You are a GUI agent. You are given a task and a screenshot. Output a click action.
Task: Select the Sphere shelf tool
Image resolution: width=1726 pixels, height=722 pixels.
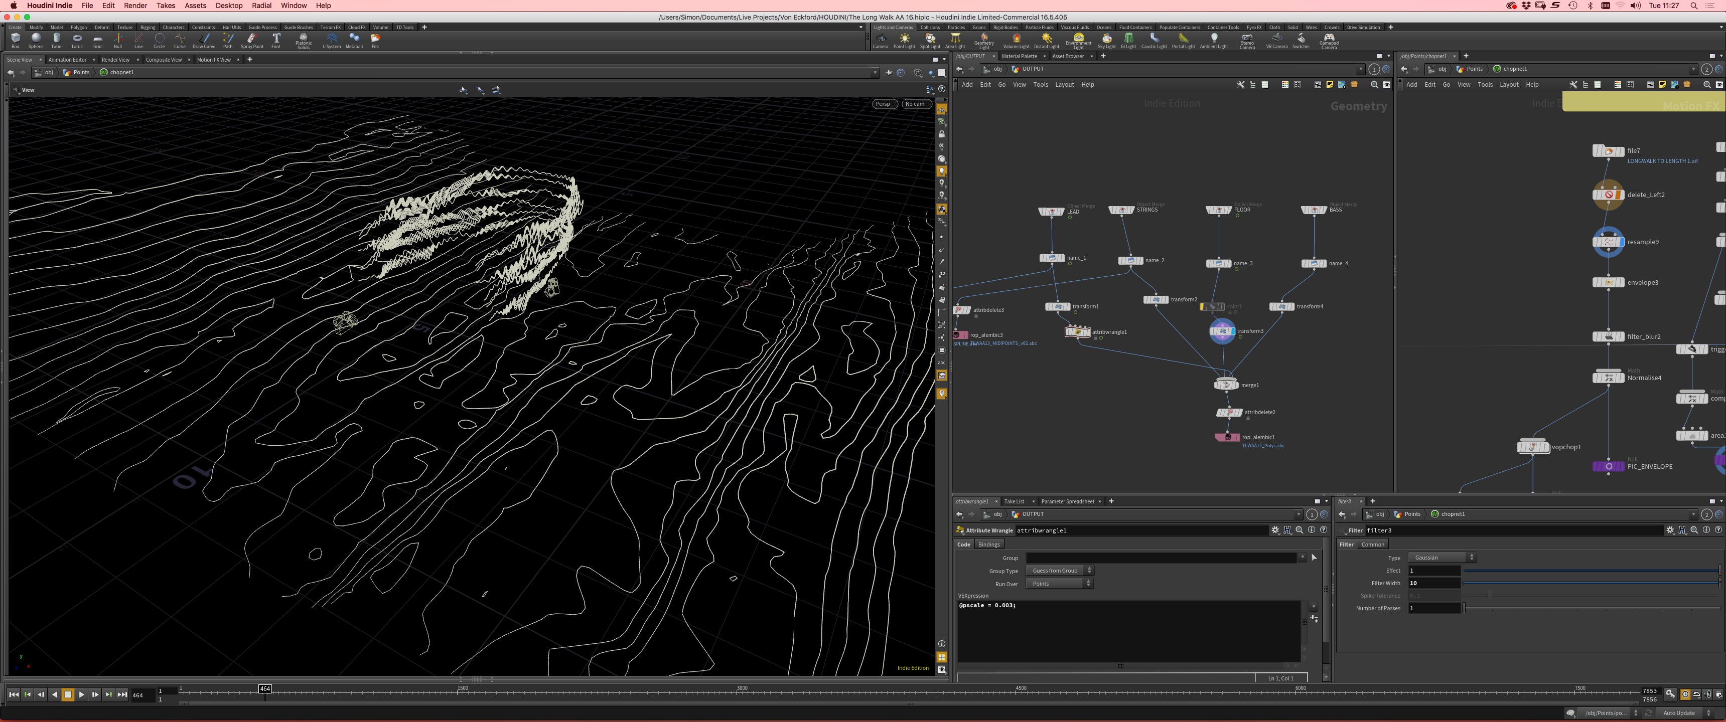tap(36, 41)
